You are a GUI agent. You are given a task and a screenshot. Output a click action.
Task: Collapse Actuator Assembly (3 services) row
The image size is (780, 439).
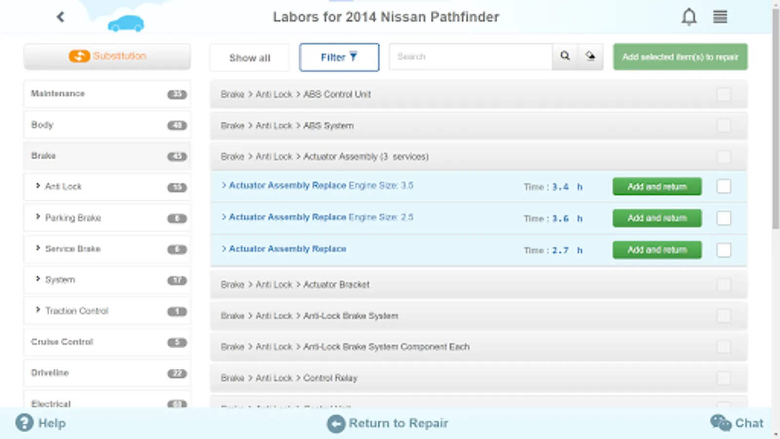coord(479,157)
